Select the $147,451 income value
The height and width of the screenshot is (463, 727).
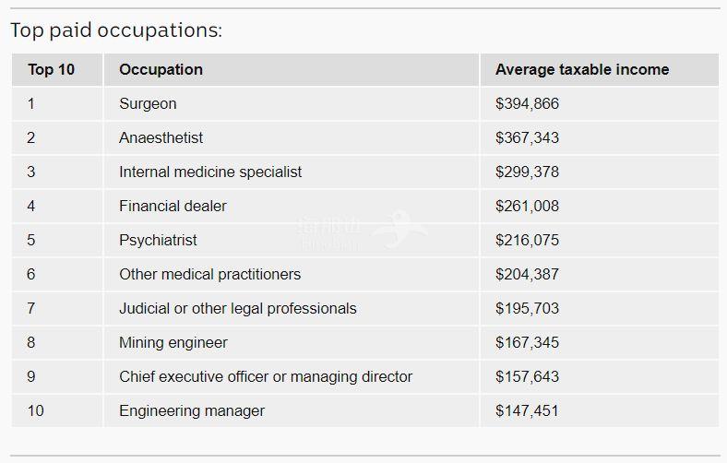[x=527, y=411]
